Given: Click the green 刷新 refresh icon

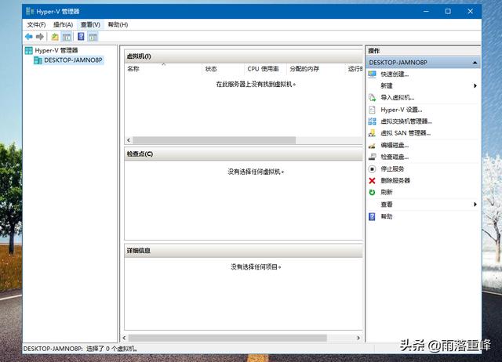Looking at the screenshot, I should 372,192.
